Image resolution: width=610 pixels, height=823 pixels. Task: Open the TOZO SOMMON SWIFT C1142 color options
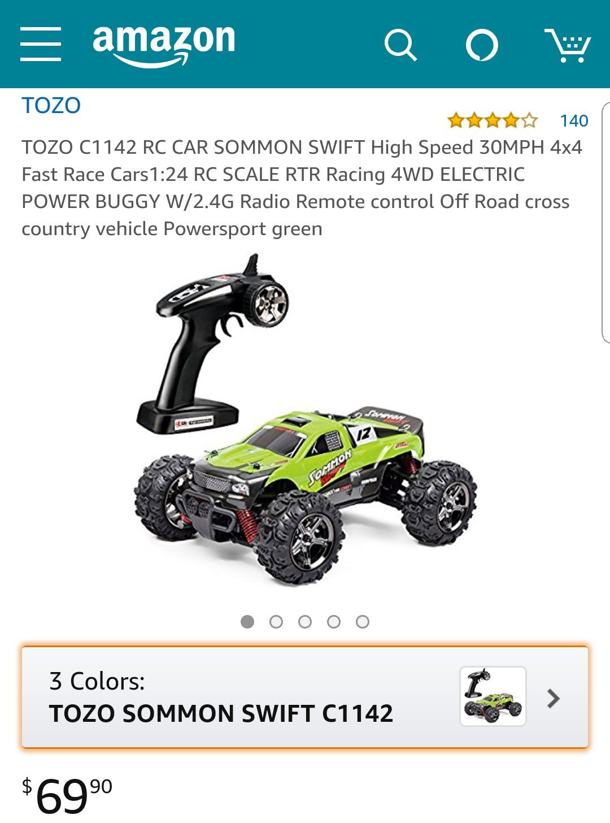[x=305, y=698]
